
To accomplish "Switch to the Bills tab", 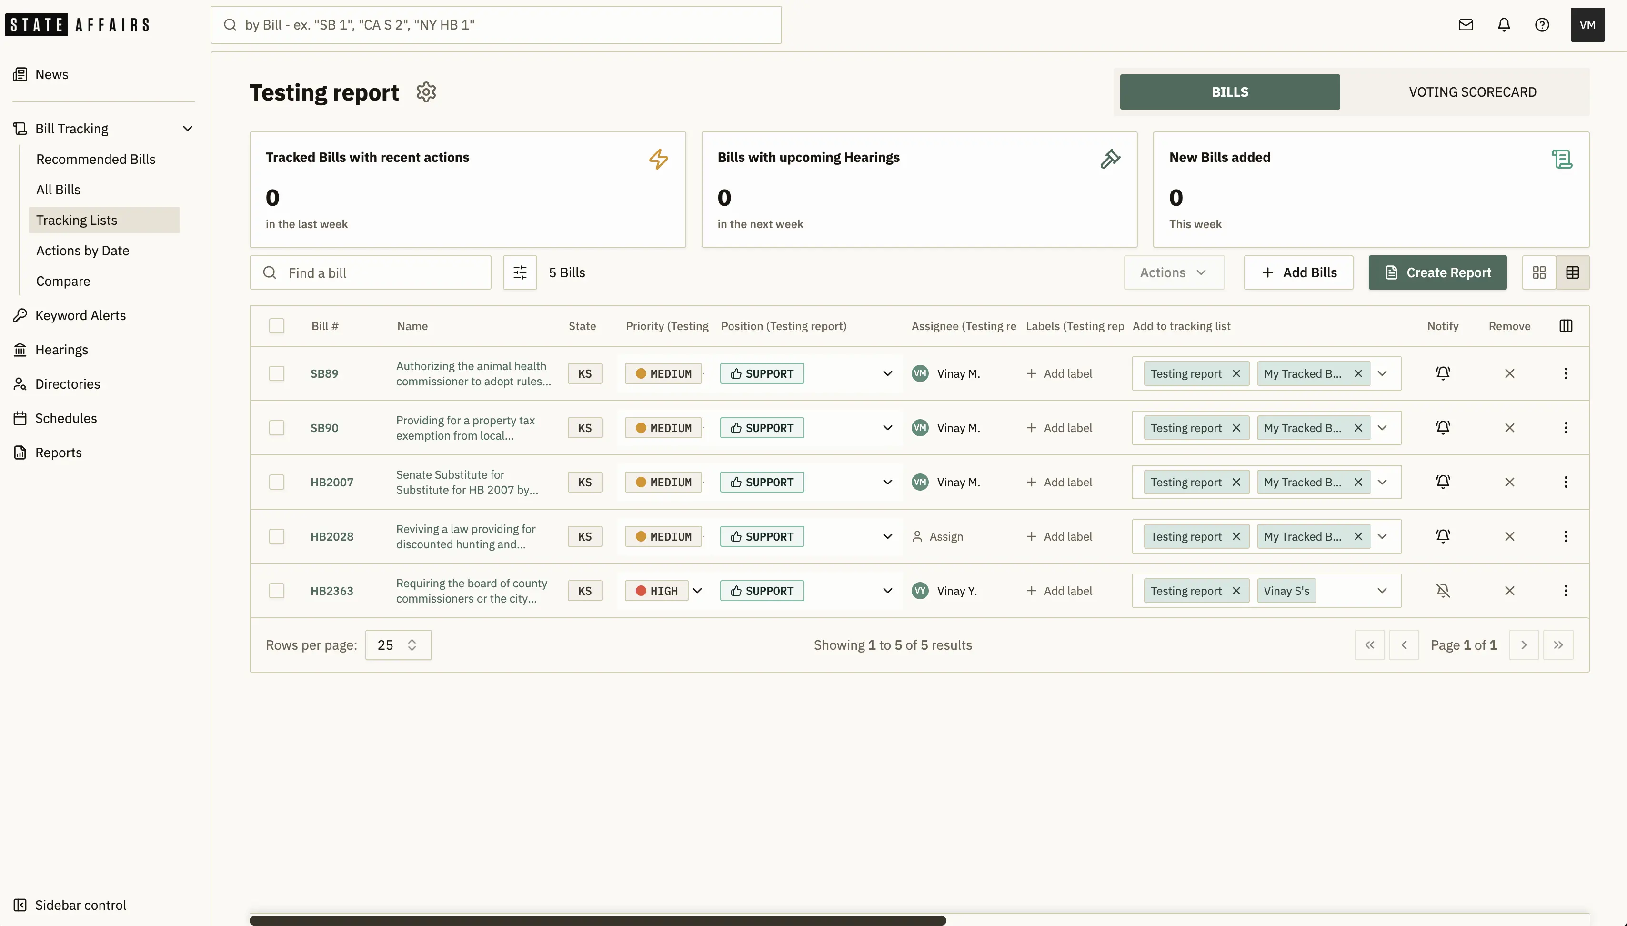I will pyautogui.click(x=1230, y=92).
